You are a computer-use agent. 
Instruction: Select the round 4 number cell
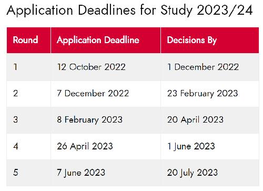pyautogui.click(x=29, y=146)
